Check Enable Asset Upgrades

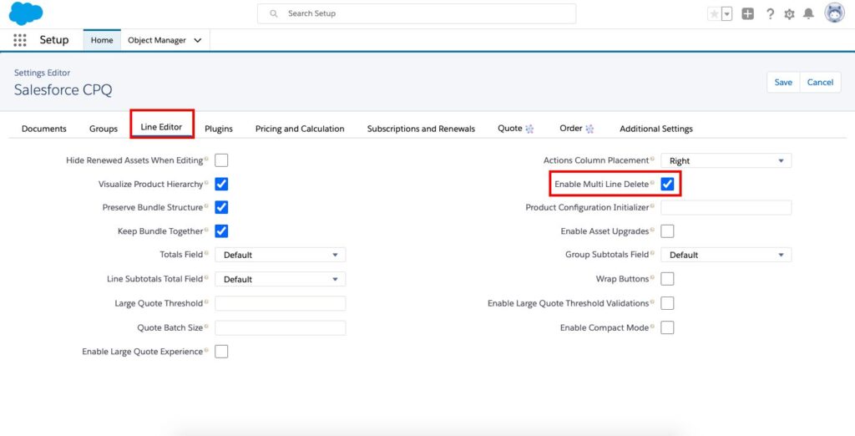click(667, 231)
